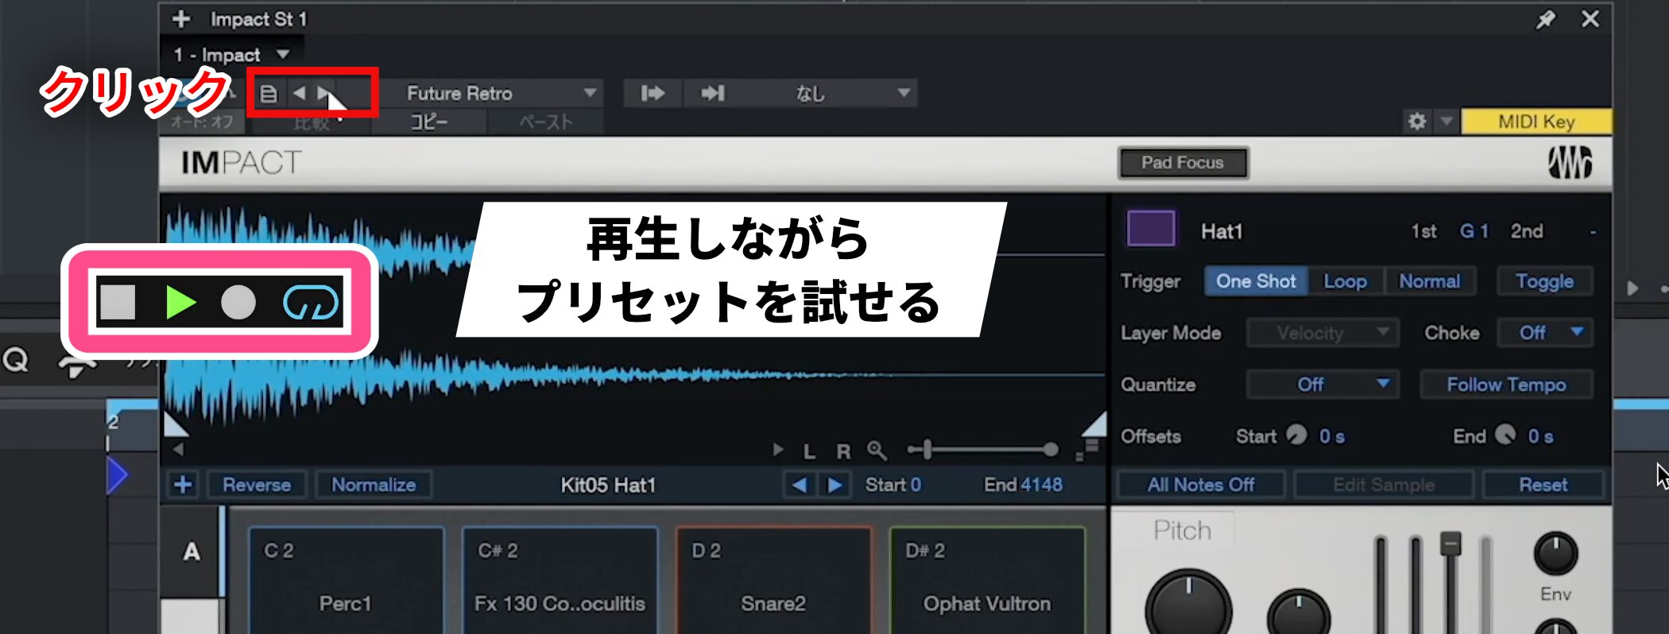The width and height of the screenshot is (1669, 634).
Task: Click the Pad Focus button
Action: (x=1183, y=163)
